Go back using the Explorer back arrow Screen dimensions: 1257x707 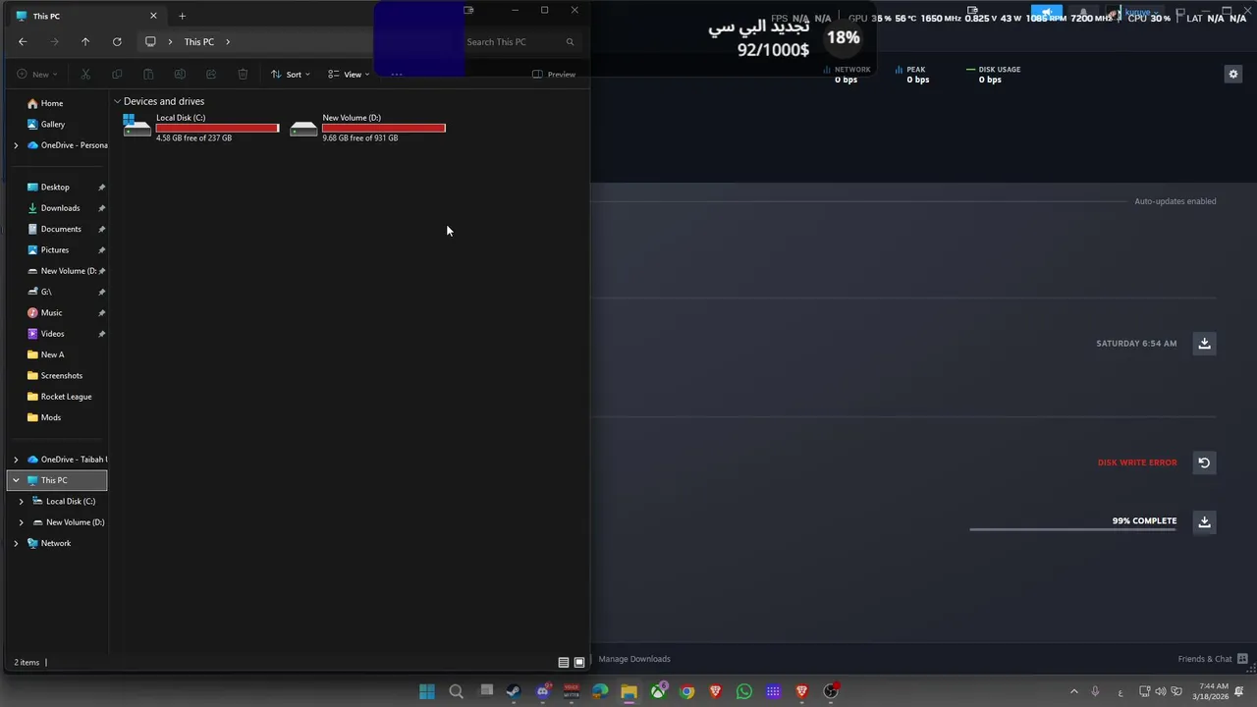click(x=23, y=41)
